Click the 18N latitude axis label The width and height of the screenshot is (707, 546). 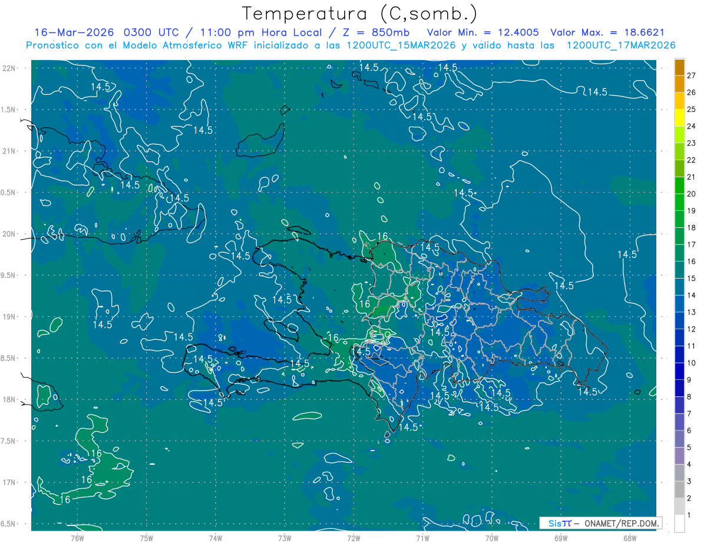tap(9, 399)
